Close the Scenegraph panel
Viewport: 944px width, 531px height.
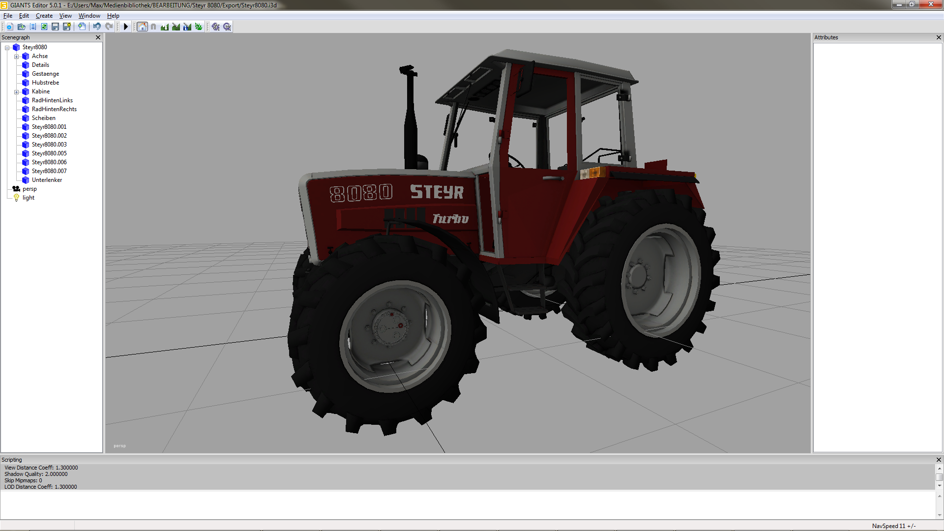point(98,37)
